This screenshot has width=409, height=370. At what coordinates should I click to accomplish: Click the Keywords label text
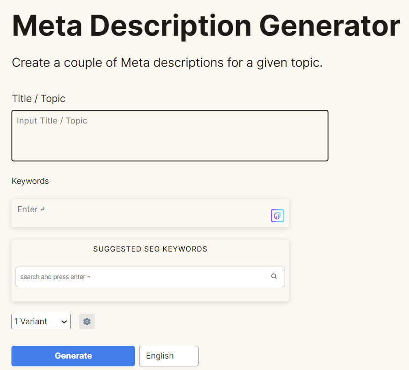tap(30, 181)
